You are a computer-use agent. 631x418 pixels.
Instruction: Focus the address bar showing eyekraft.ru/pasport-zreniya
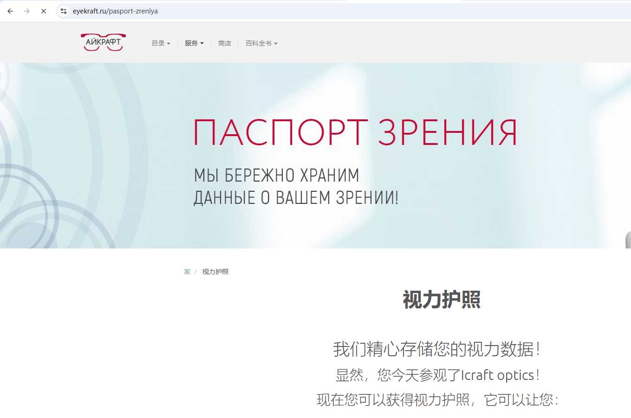click(344, 11)
